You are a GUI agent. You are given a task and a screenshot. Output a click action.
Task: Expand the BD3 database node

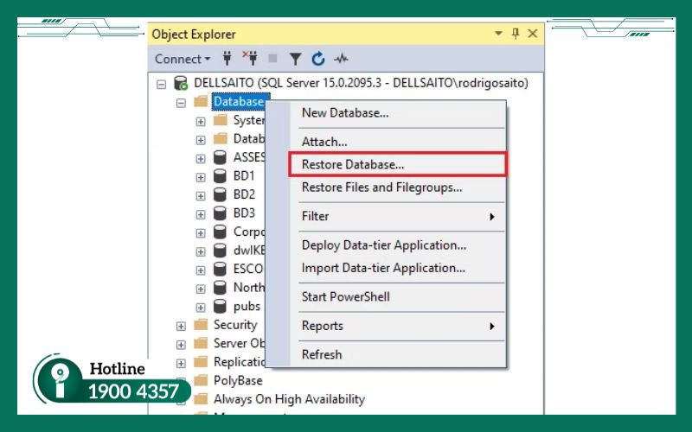[x=201, y=214]
